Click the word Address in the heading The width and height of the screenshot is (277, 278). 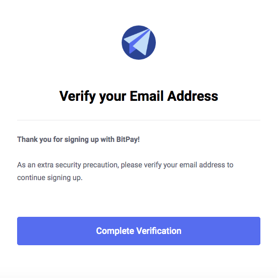192,96
